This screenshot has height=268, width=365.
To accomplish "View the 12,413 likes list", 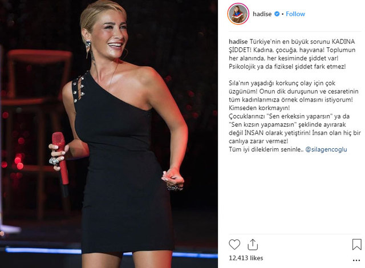I will (246, 258).
